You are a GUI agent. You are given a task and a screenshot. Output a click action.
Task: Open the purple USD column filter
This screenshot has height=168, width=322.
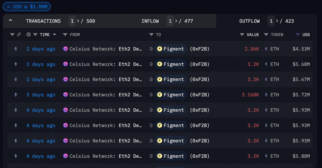(298, 35)
